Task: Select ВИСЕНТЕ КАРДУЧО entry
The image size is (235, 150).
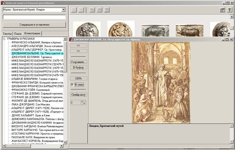Action: tap(37, 126)
